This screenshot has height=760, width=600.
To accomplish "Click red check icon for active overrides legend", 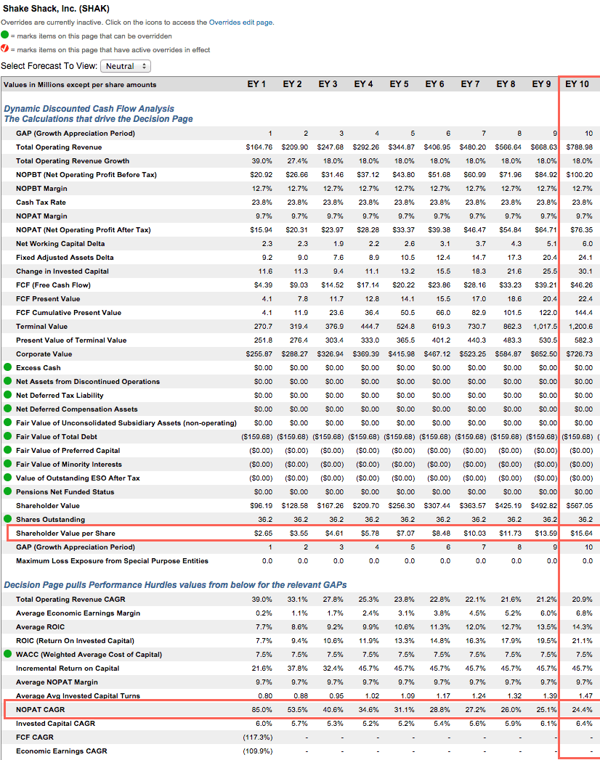I will [5, 49].
